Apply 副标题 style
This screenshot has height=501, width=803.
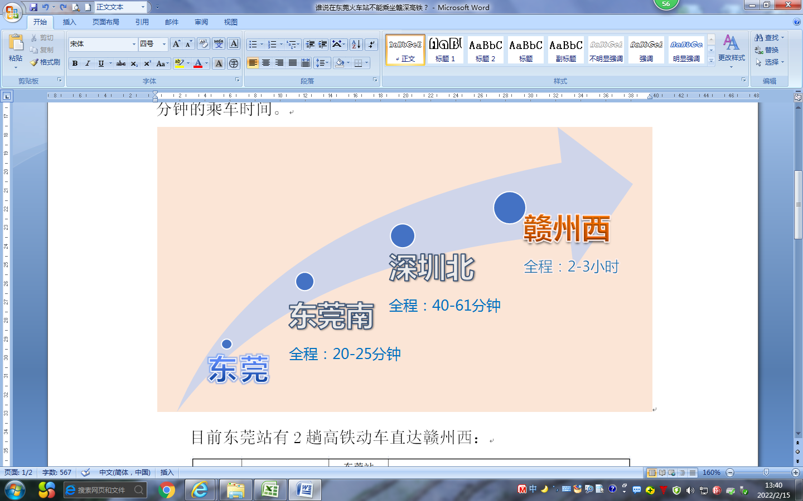[566, 50]
